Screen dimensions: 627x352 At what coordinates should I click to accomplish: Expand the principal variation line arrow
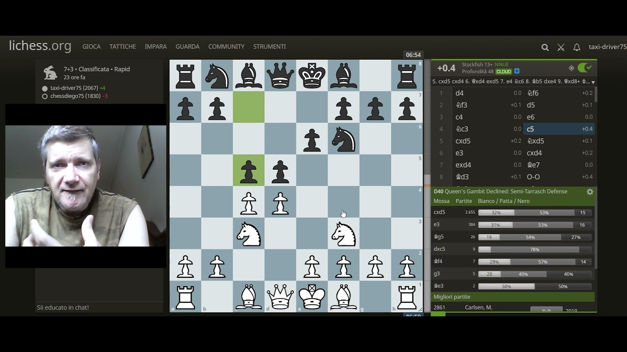593,82
